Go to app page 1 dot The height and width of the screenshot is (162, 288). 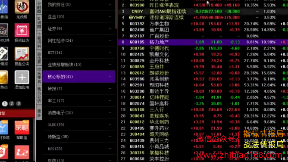click(5, 104)
